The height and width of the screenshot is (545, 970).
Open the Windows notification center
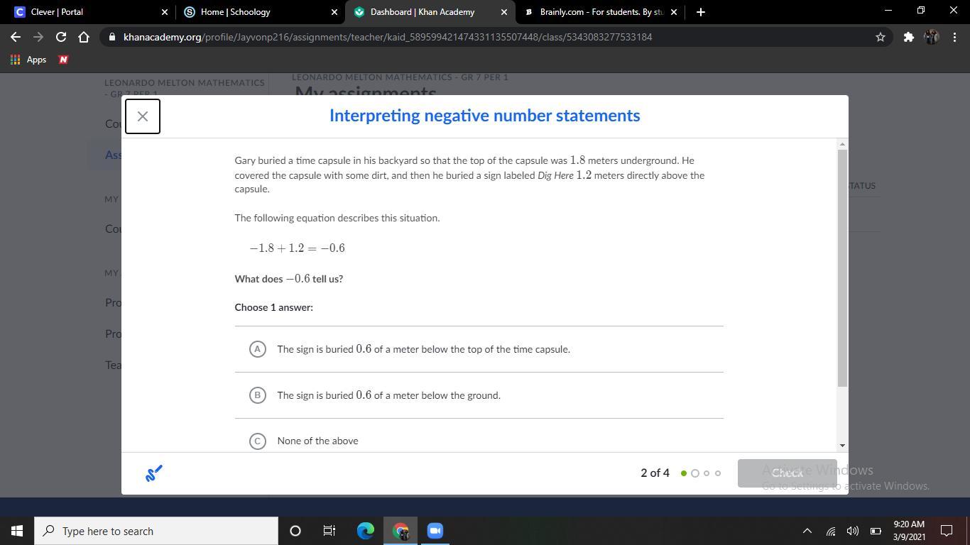tap(947, 531)
